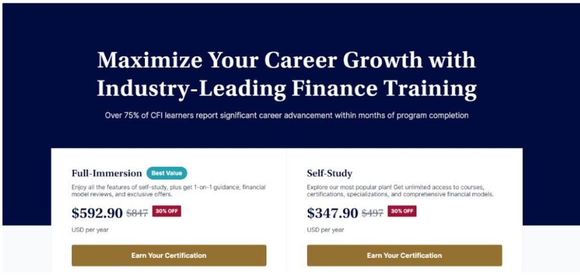Select the Full-Immersion pricing card
This screenshot has height=275, width=580.
pos(169,210)
